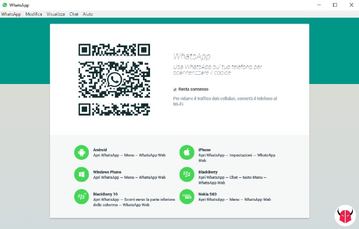
Task: Click the Windows Phone logo icon
Action: coord(81,175)
